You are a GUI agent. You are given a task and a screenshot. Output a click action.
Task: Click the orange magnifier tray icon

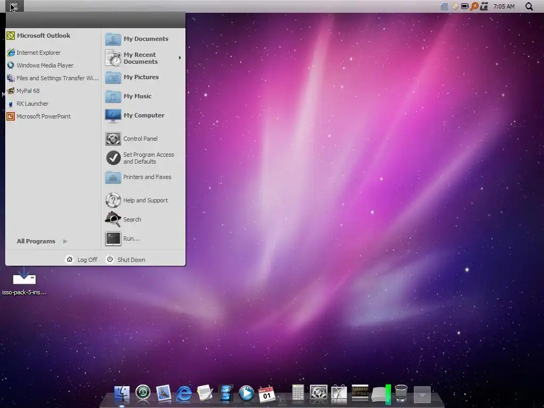(x=474, y=6)
